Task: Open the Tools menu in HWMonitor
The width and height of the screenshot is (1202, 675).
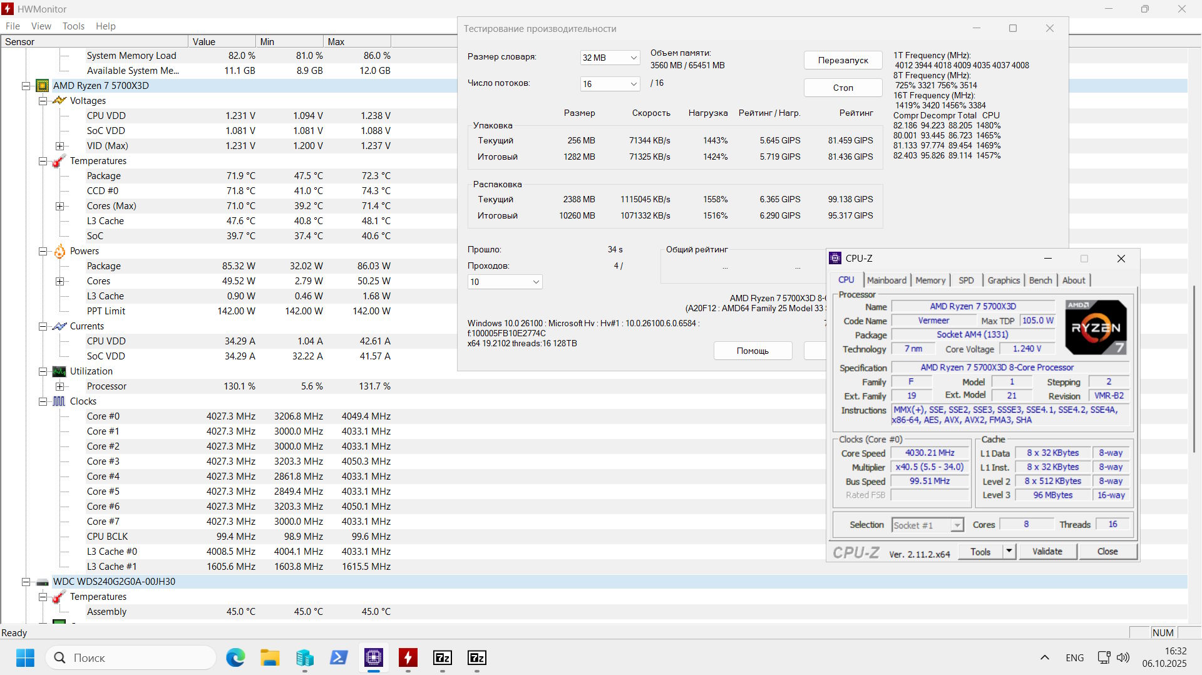Action: point(73,26)
